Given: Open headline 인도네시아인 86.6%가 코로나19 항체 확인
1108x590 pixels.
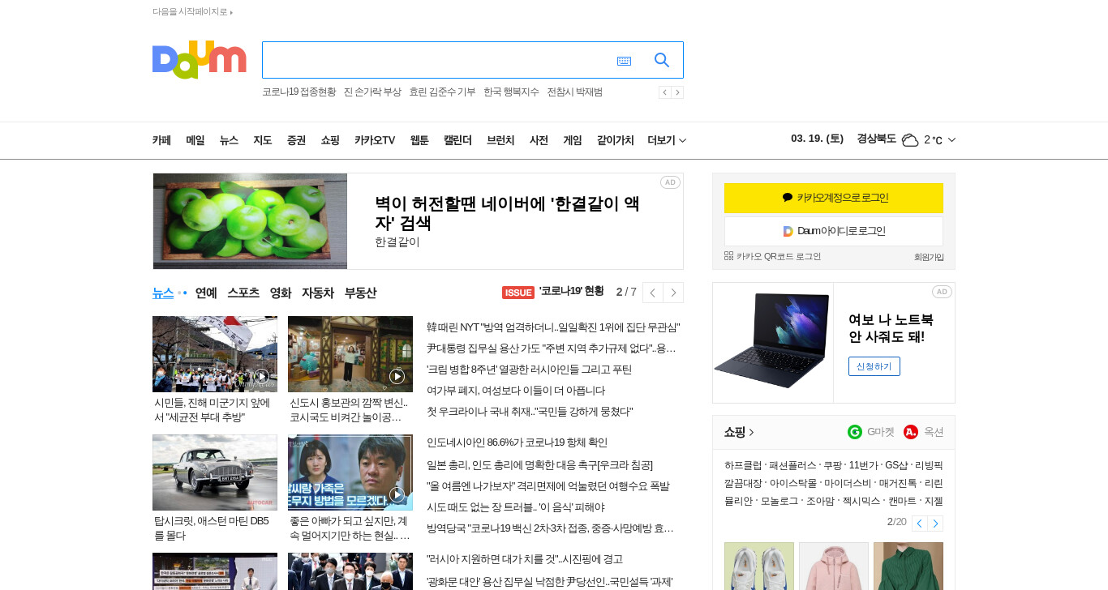Looking at the screenshot, I should 517,442.
